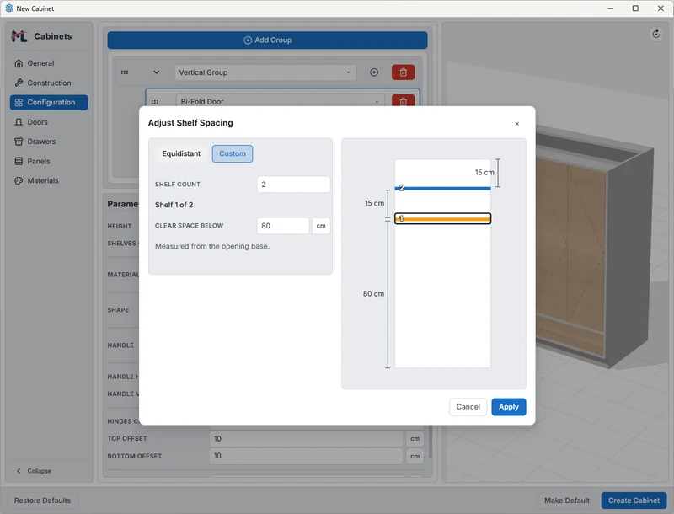
Task: Go to Panels section
Action: [49, 161]
